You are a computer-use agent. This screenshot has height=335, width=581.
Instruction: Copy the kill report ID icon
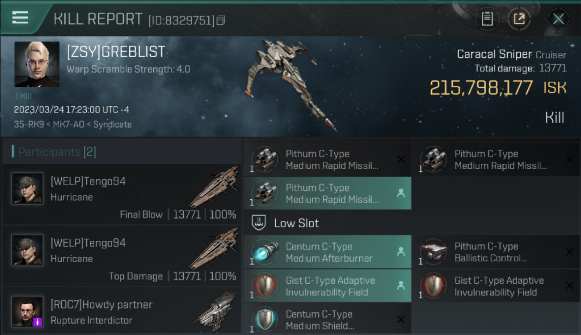point(221,20)
